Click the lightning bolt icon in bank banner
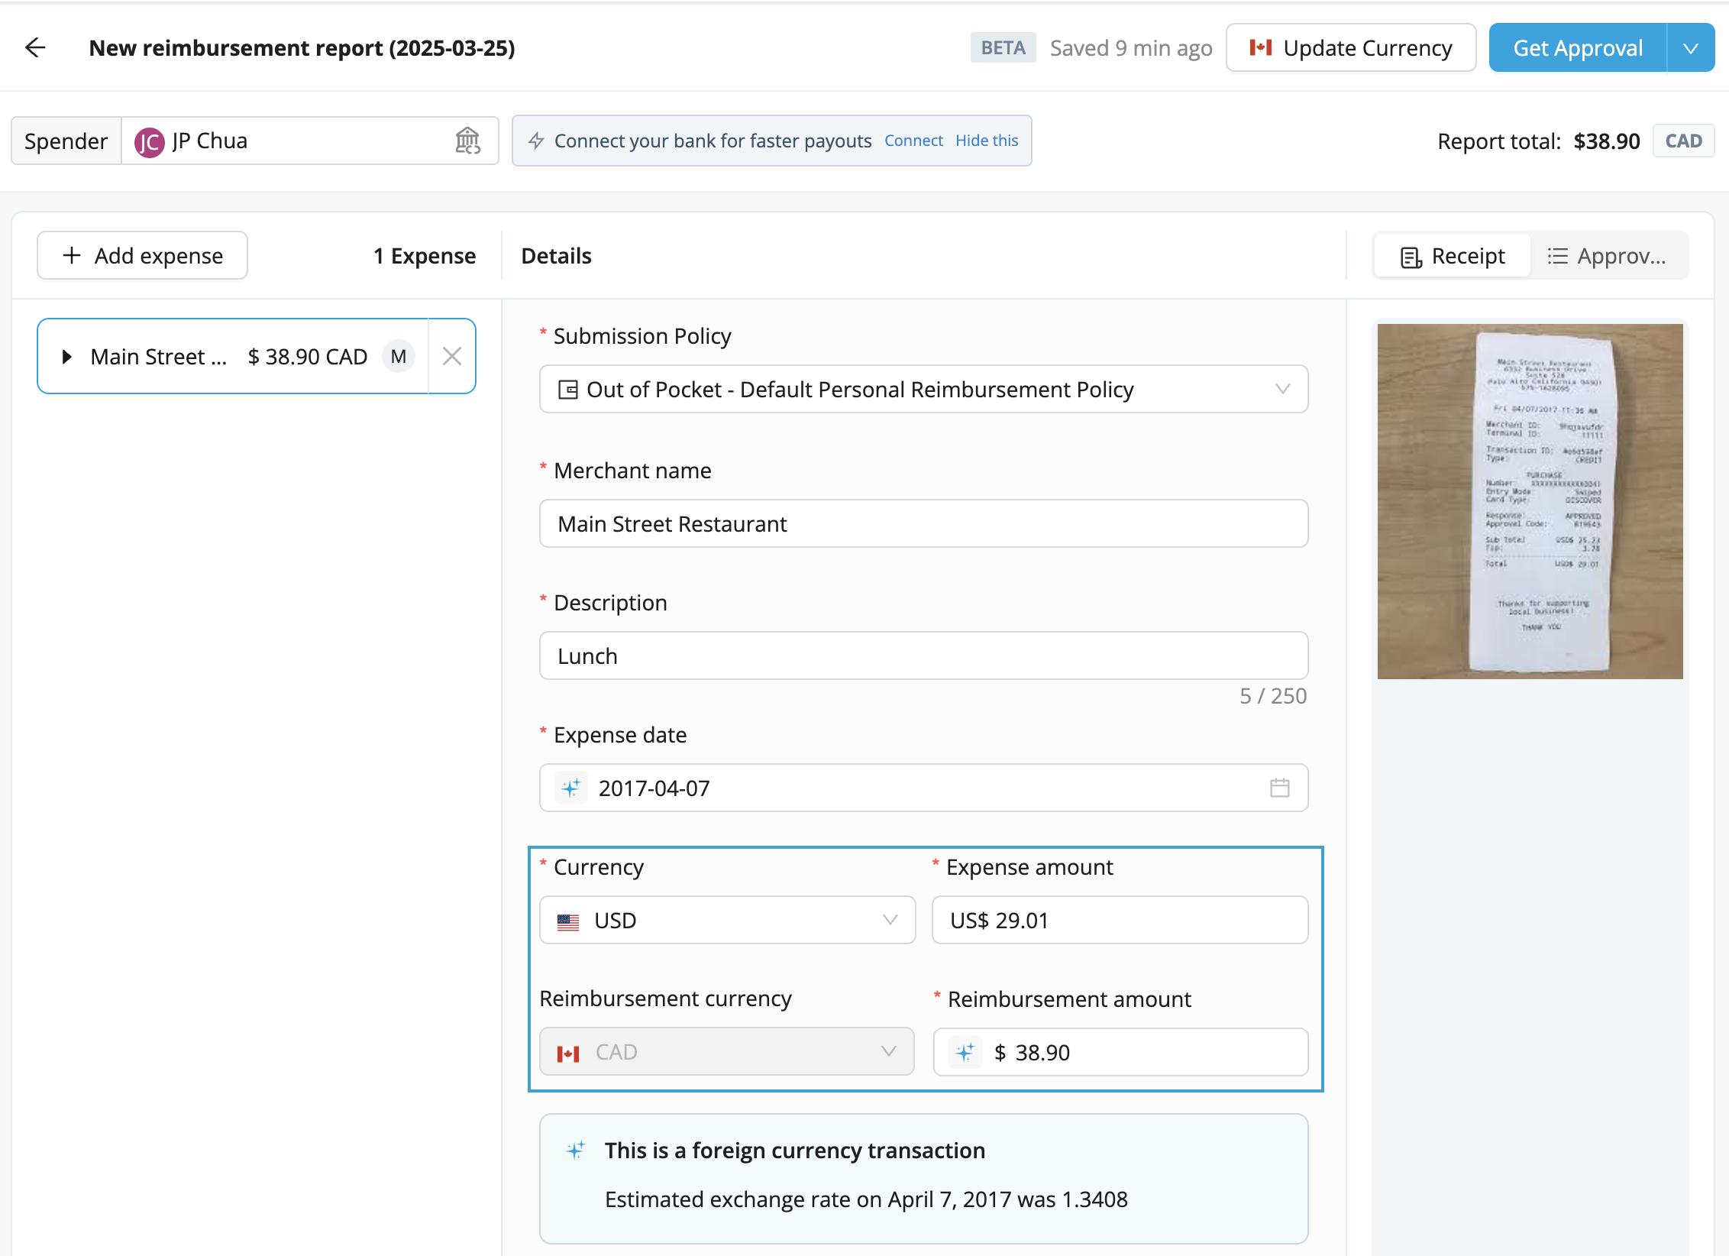This screenshot has height=1256, width=1729. point(536,141)
